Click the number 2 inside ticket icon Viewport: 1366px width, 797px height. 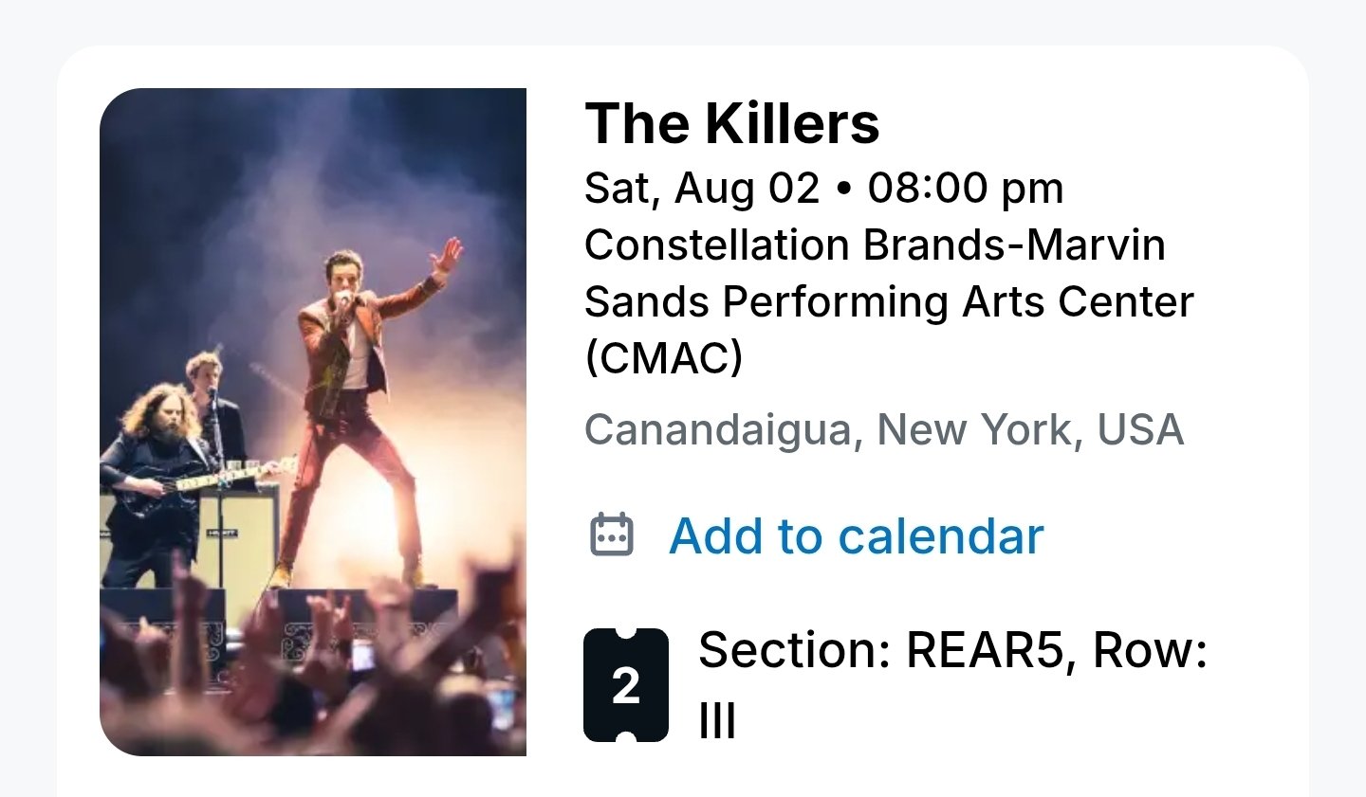(626, 686)
